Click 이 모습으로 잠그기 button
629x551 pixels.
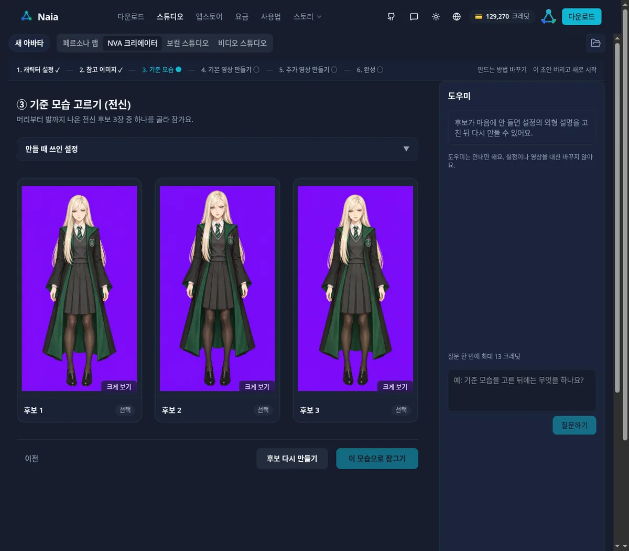click(377, 459)
